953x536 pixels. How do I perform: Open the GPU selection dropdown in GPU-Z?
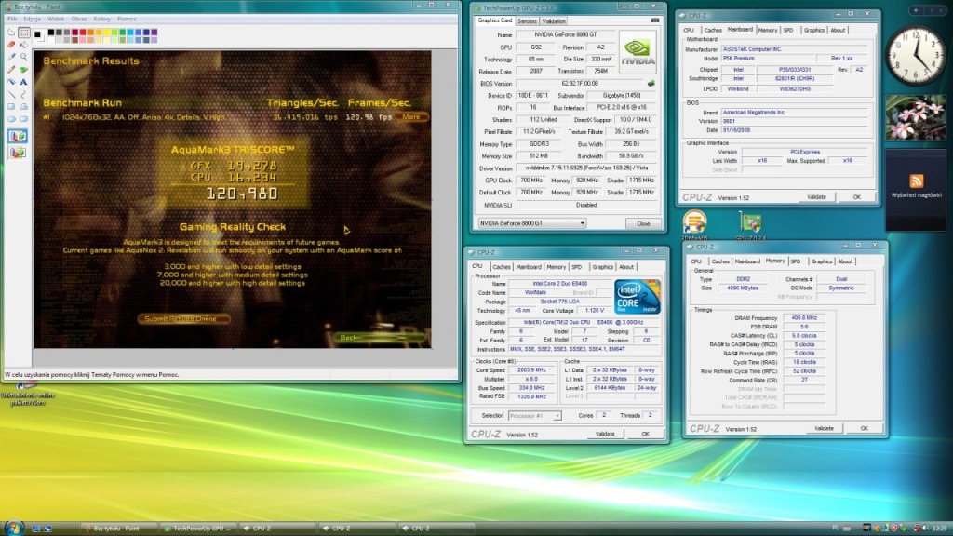(x=531, y=223)
